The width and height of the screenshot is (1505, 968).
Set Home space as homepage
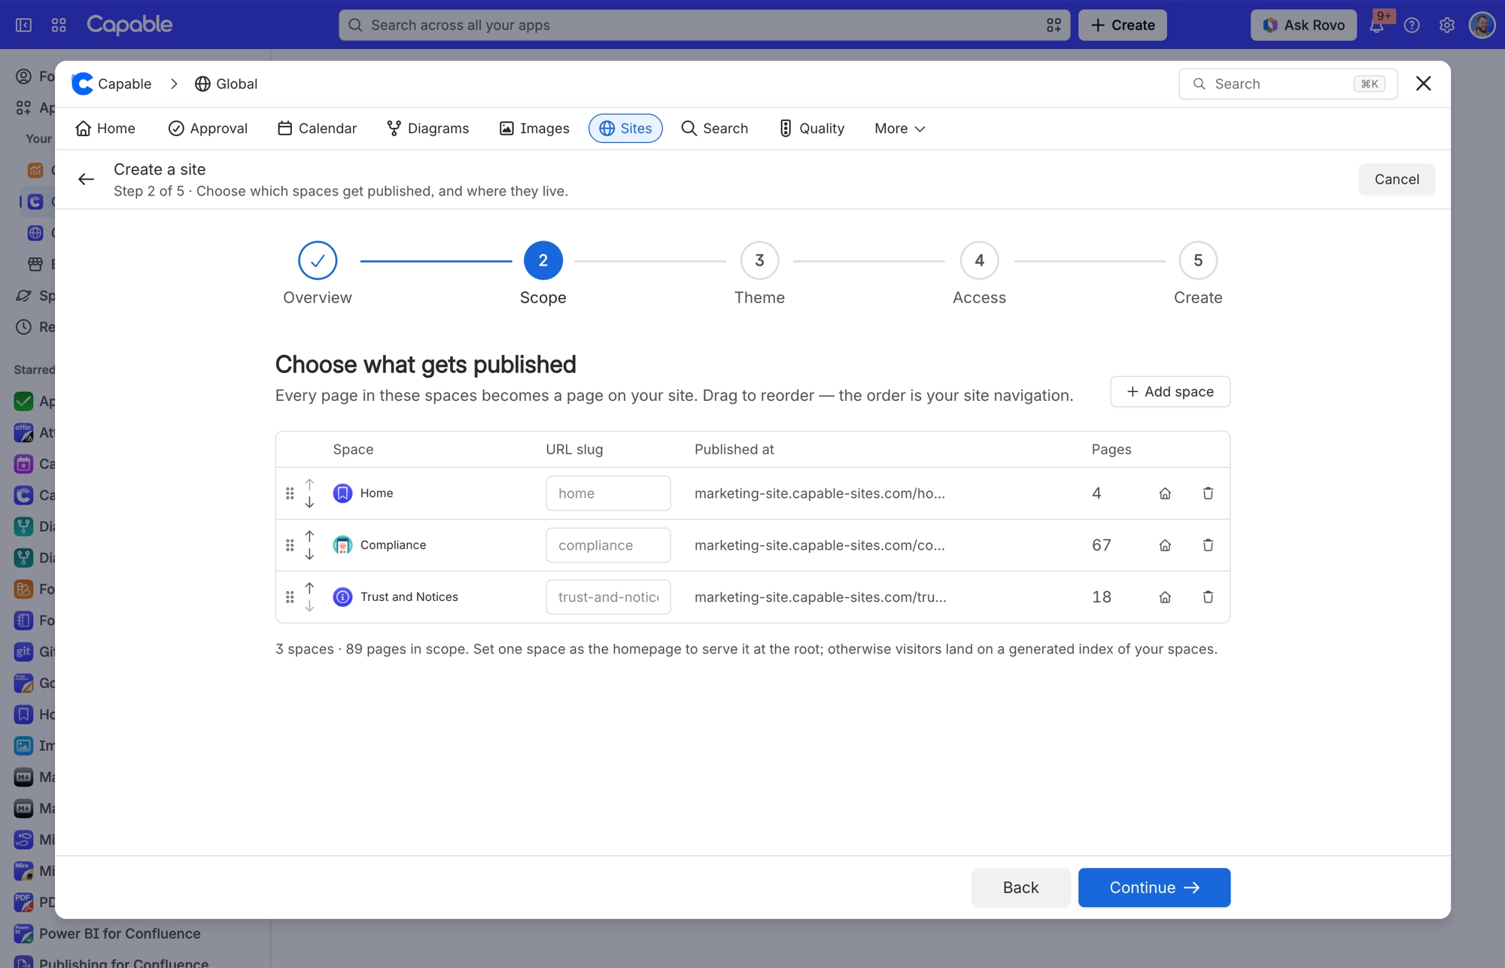[1165, 493]
